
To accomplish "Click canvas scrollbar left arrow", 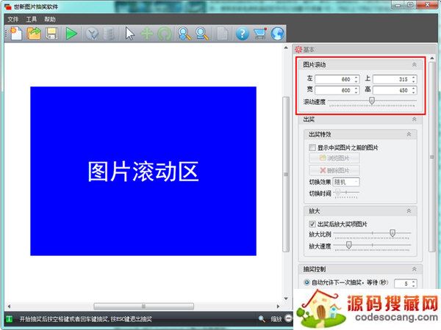I will coord(10,306).
